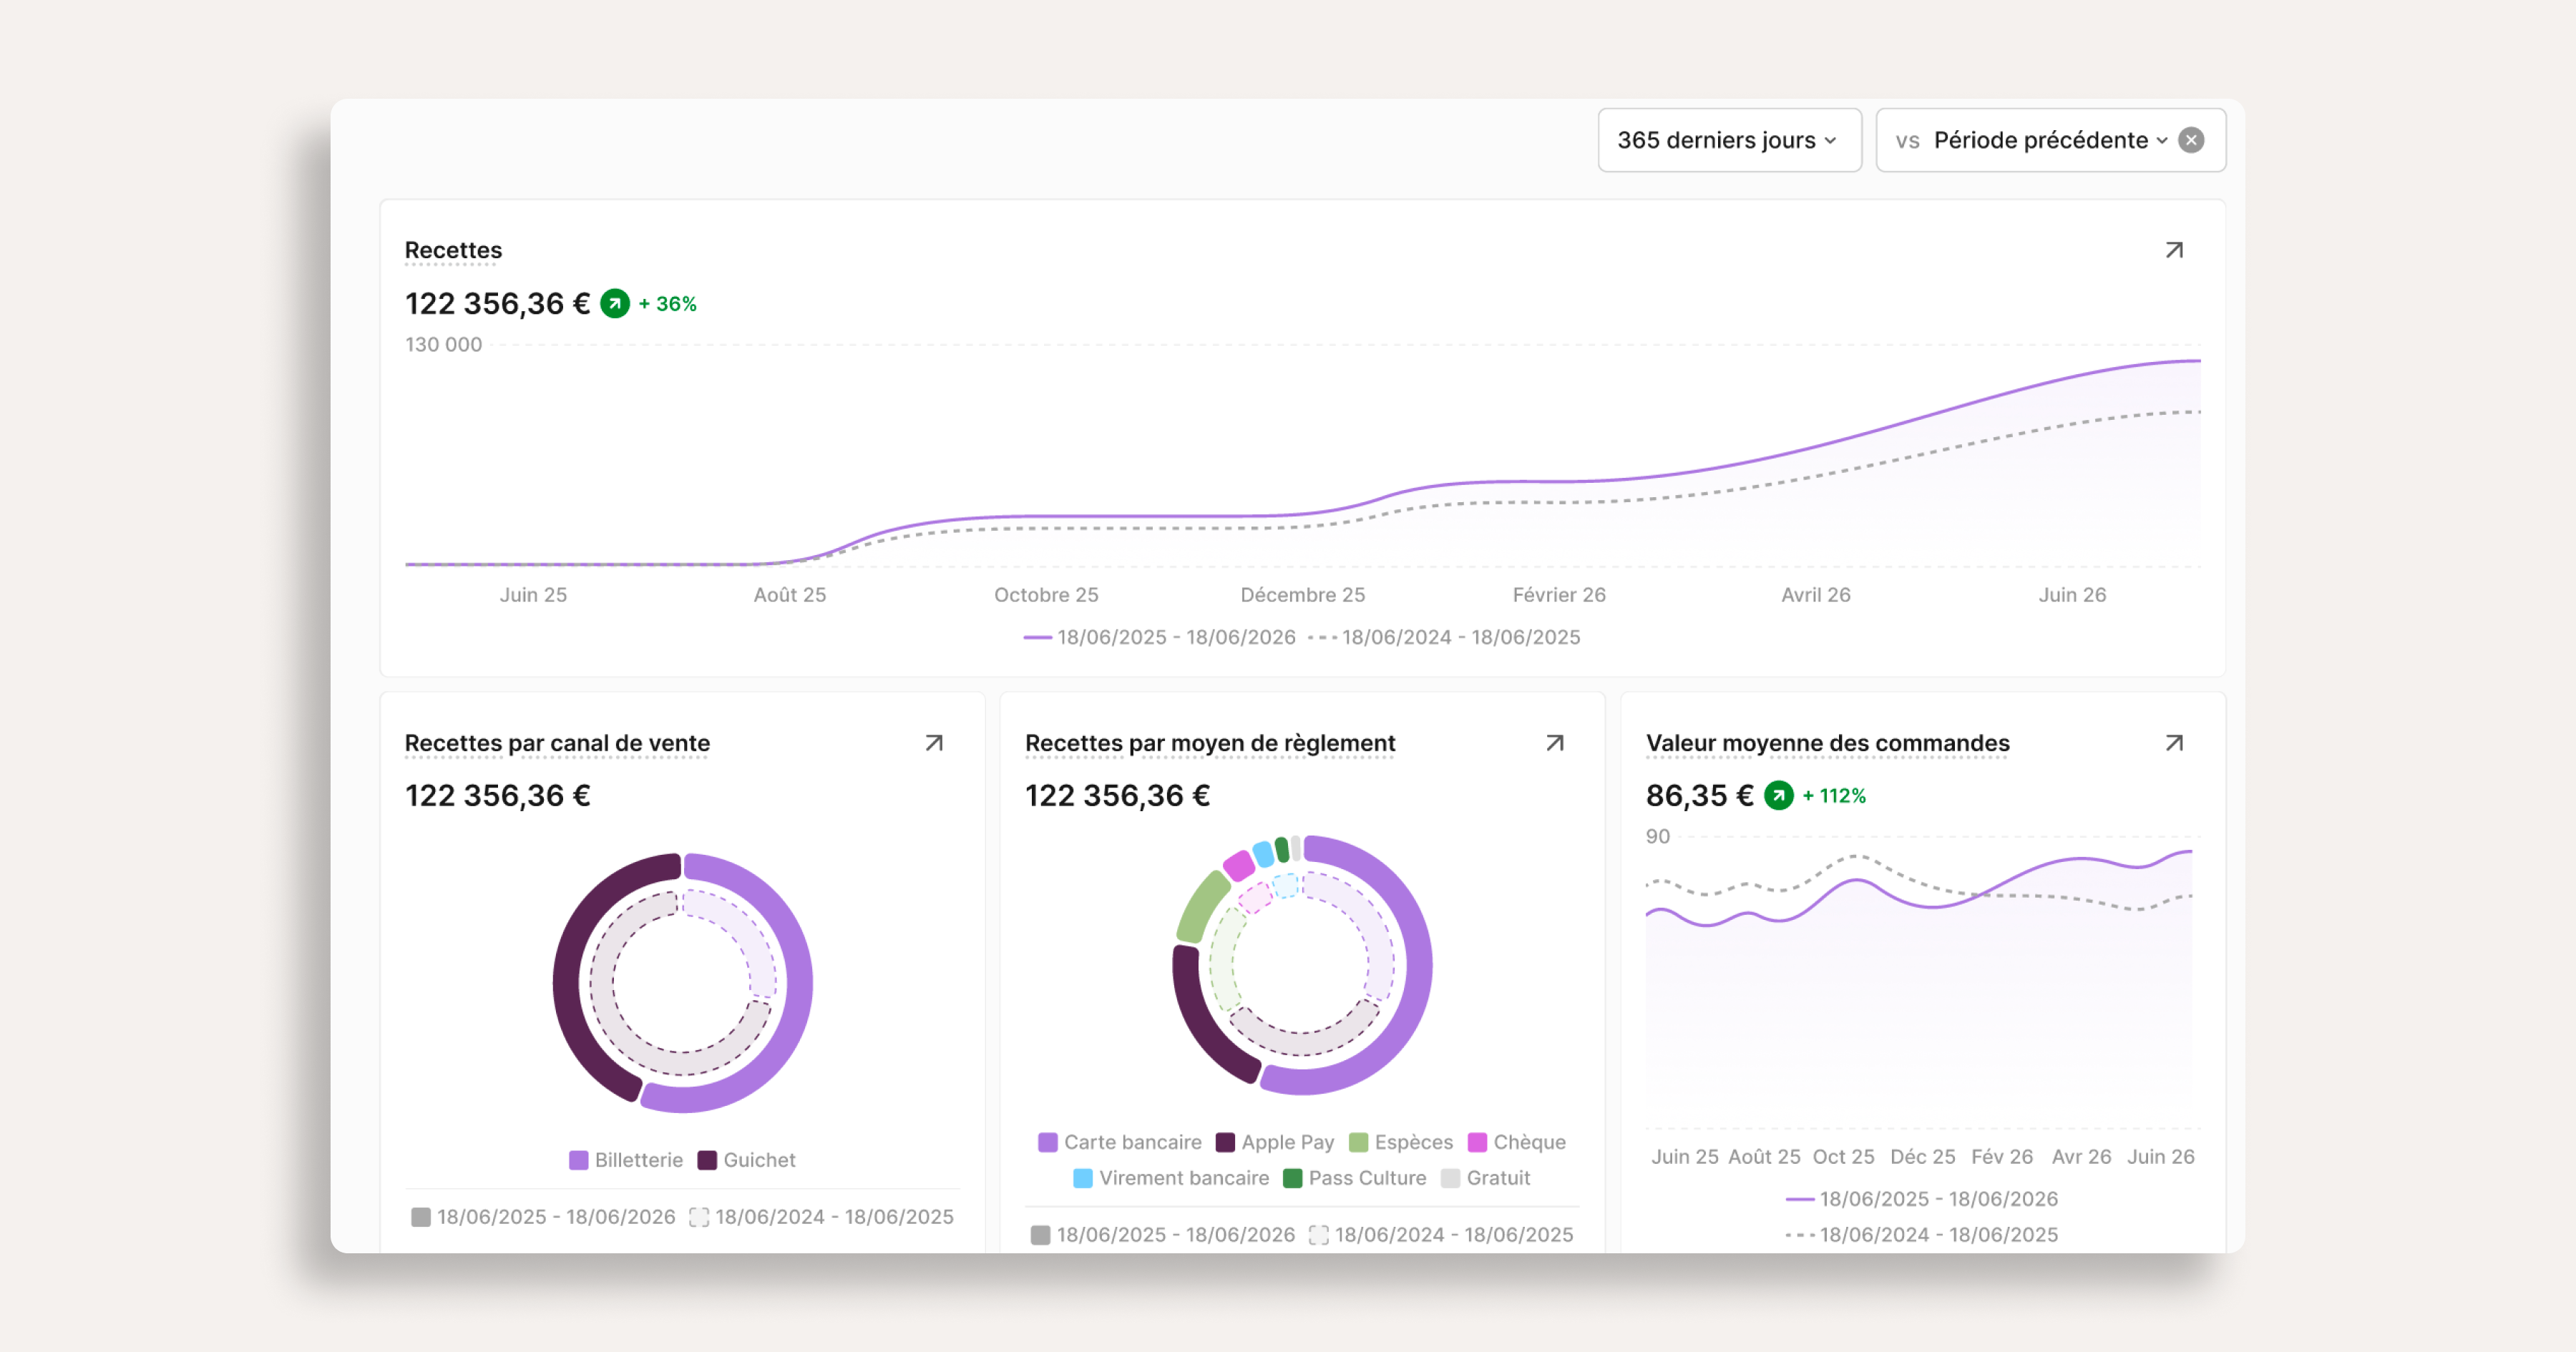Toggle the Gratuit legend swatch

pos(1450,1178)
